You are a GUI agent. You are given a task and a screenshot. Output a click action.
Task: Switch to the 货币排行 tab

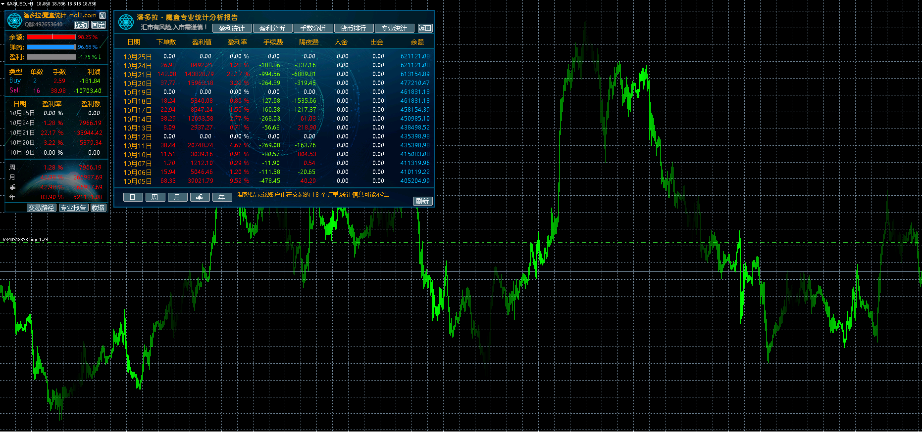354,28
